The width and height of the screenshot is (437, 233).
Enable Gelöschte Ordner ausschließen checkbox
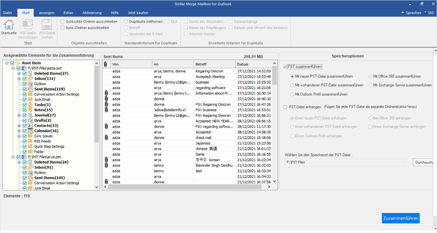tap(62, 22)
